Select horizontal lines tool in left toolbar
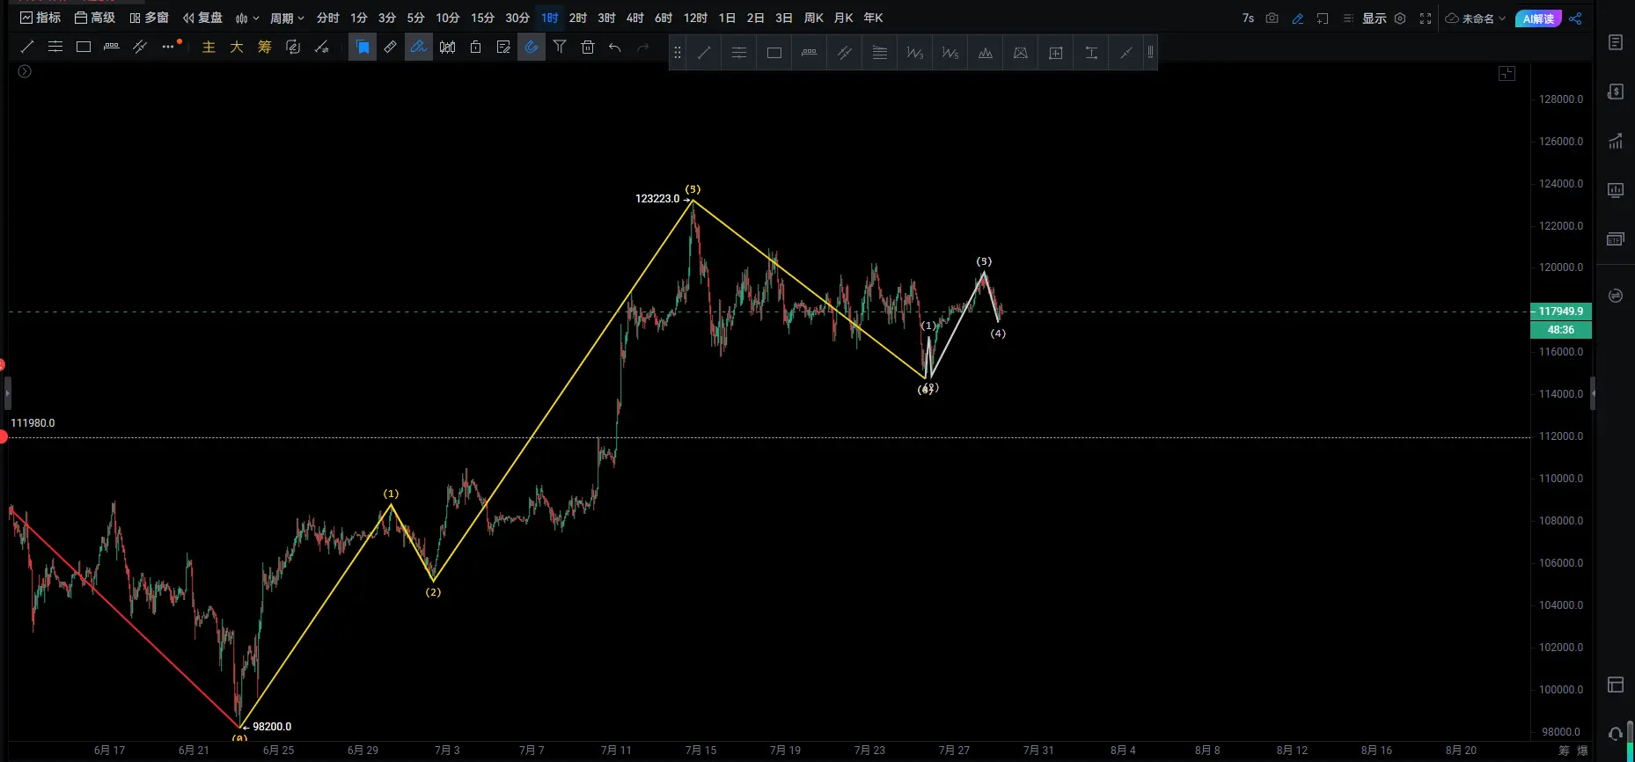Screen dimensions: 1635x762 click(55, 47)
